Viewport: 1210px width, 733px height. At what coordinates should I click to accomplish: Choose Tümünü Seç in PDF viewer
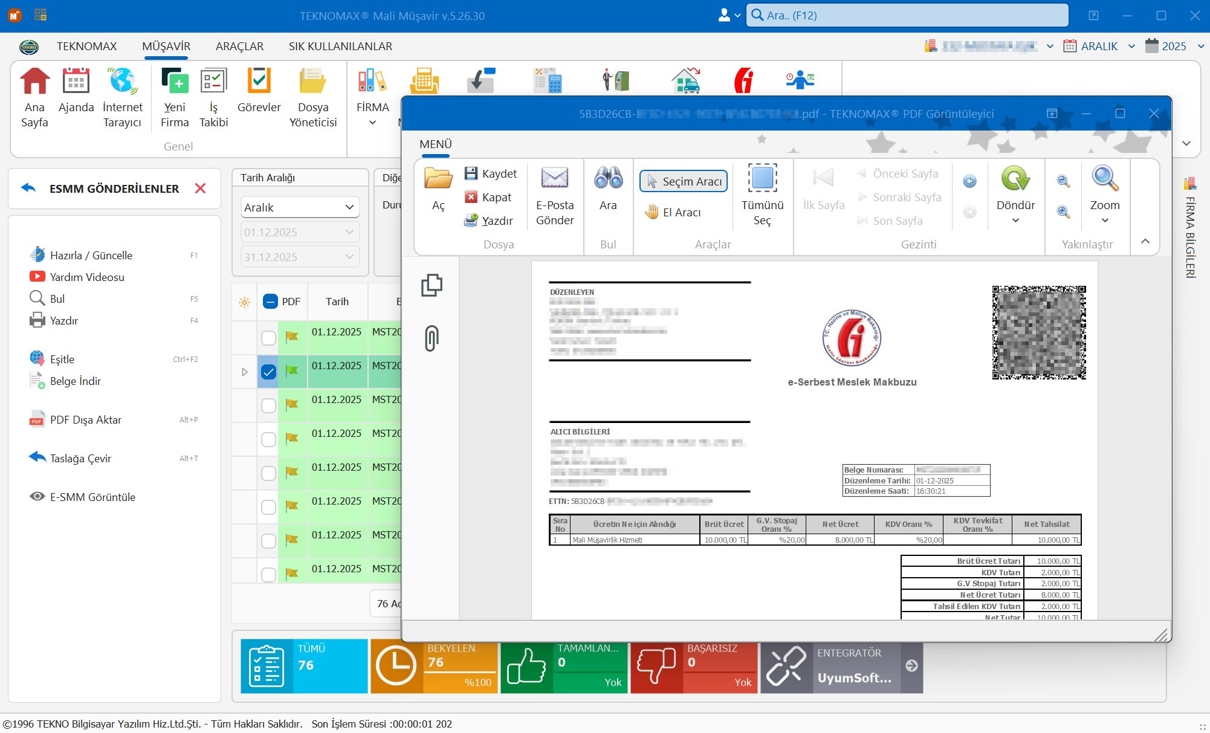point(762,195)
